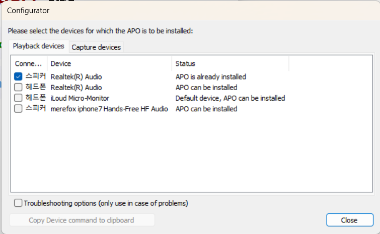Sort by the Connector column header
Screen dimensions: 380x234
pyautogui.click(x=29, y=63)
